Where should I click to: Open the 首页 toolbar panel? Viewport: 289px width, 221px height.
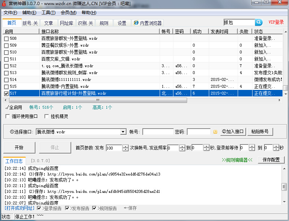(x=12, y=22)
